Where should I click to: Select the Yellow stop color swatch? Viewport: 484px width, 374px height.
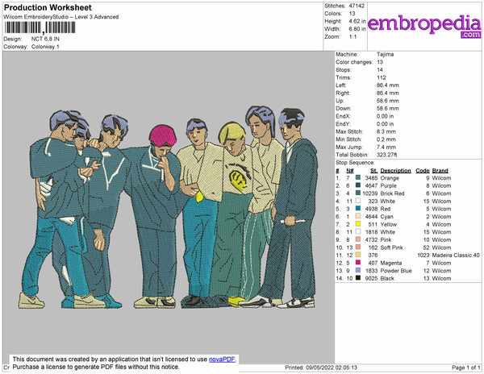coord(358,224)
